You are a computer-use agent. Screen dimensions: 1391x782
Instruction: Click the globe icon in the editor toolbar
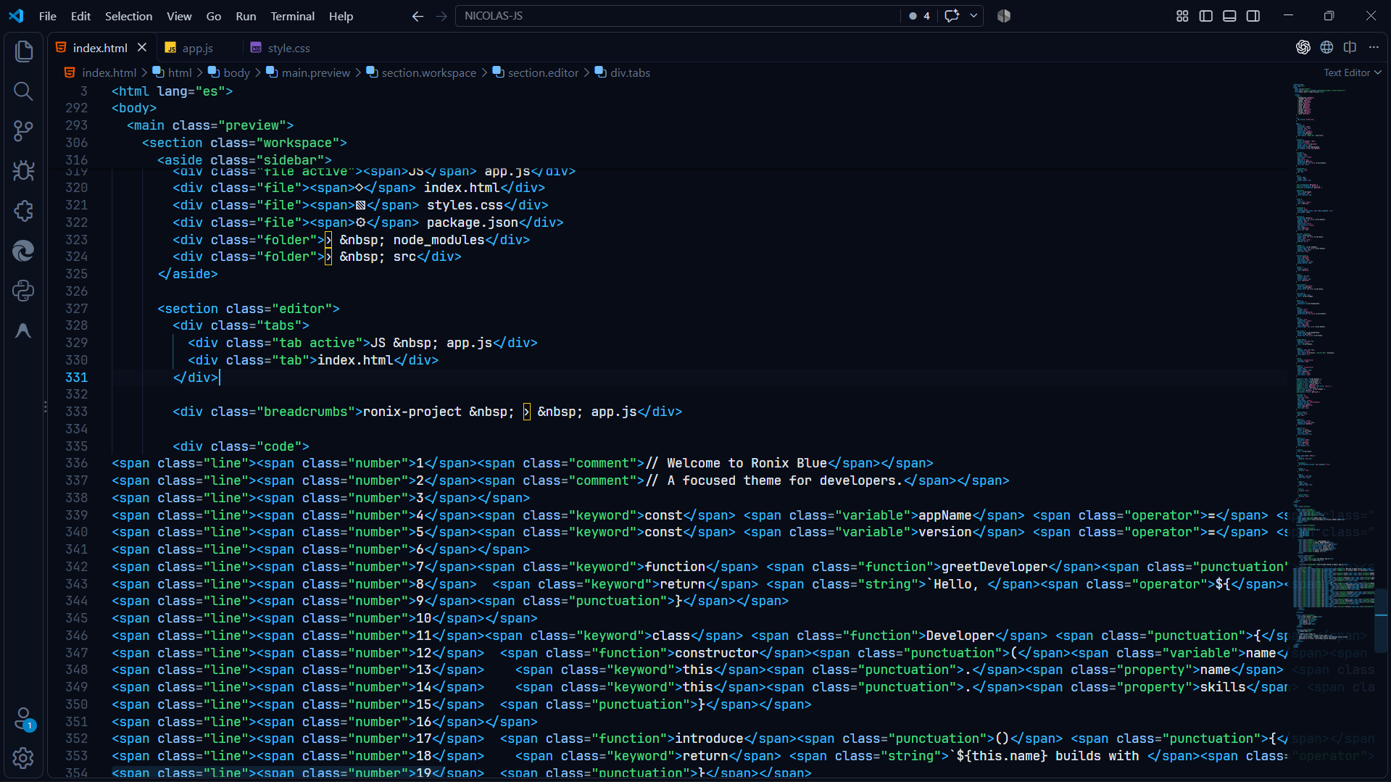click(x=1326, y=48)
